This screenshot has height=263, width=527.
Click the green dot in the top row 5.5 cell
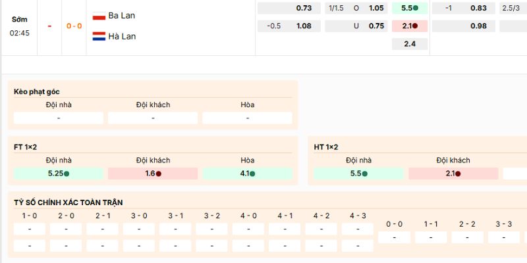click(416, 8)
